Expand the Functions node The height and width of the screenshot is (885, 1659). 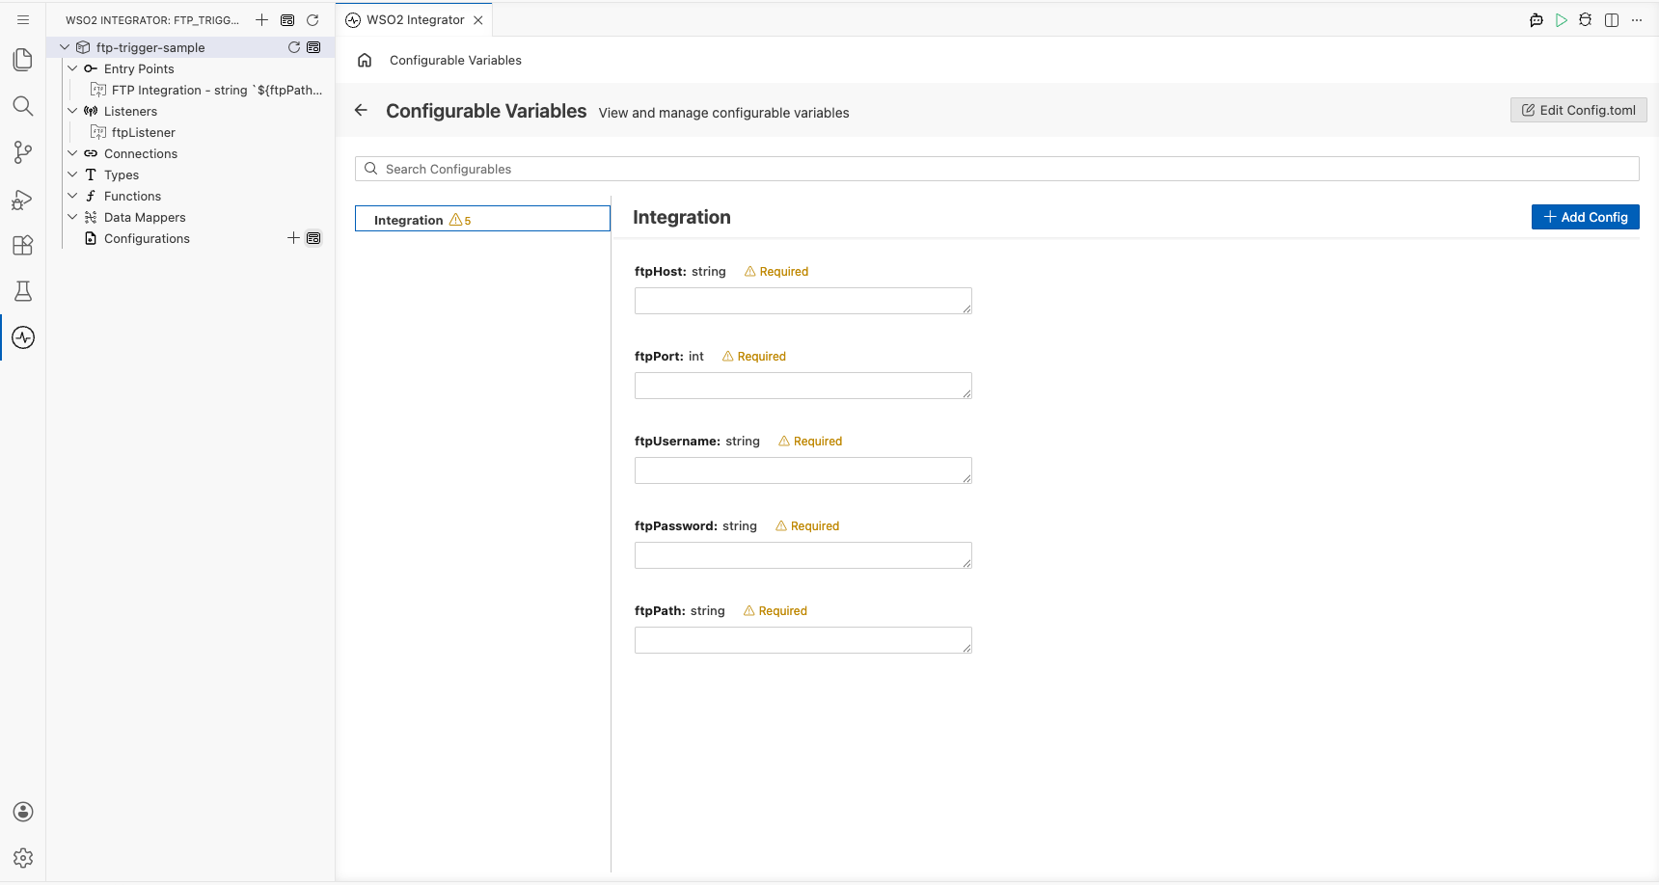click(72, 196)
